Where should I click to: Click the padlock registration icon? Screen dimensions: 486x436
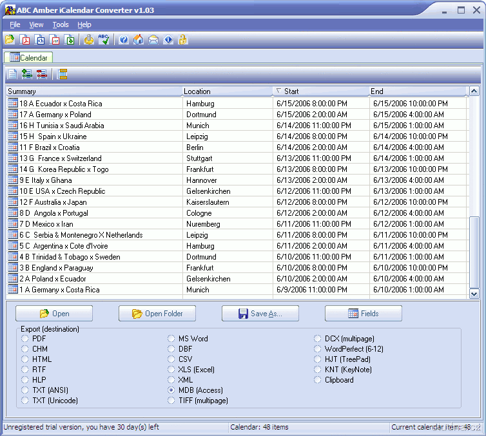click(x=183, y=40)
